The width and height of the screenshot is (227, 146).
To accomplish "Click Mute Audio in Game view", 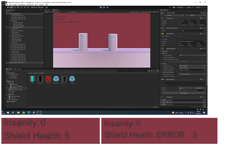I will [x=145, y=12].
